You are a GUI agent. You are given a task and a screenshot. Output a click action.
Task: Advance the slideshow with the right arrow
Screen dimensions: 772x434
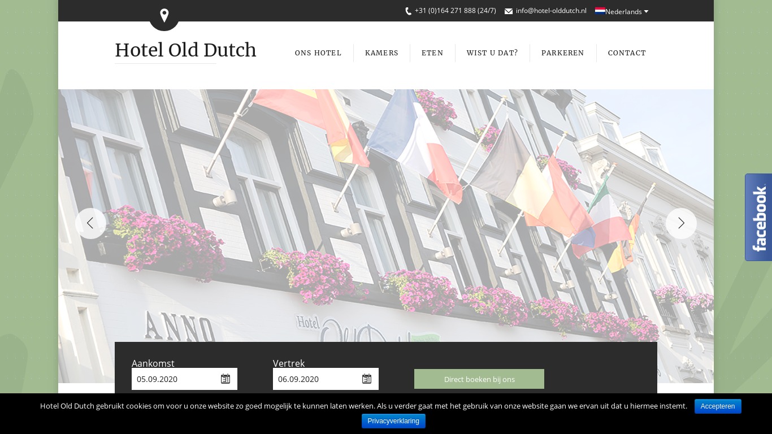(x=681, y=223)
